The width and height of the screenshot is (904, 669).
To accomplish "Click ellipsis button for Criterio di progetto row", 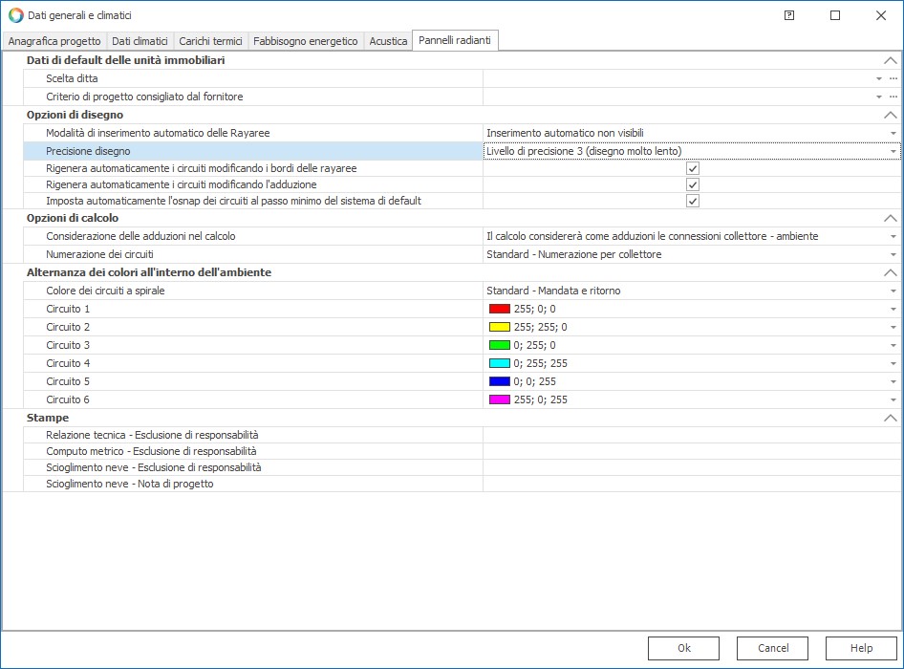I will [x=893, y=97].
